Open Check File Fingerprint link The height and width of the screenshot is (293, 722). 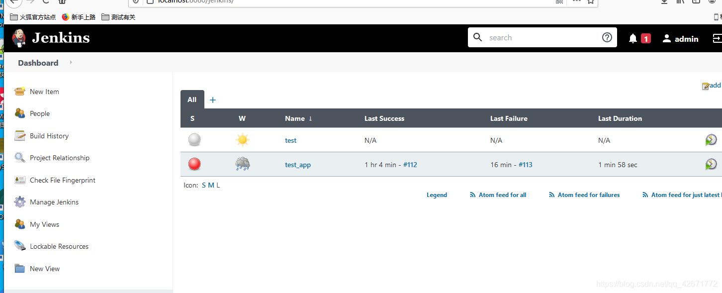click(x=63, y=180)
